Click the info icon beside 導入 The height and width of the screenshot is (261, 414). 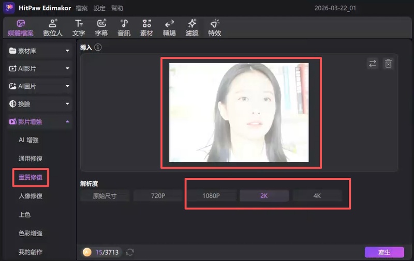(98, 47)
